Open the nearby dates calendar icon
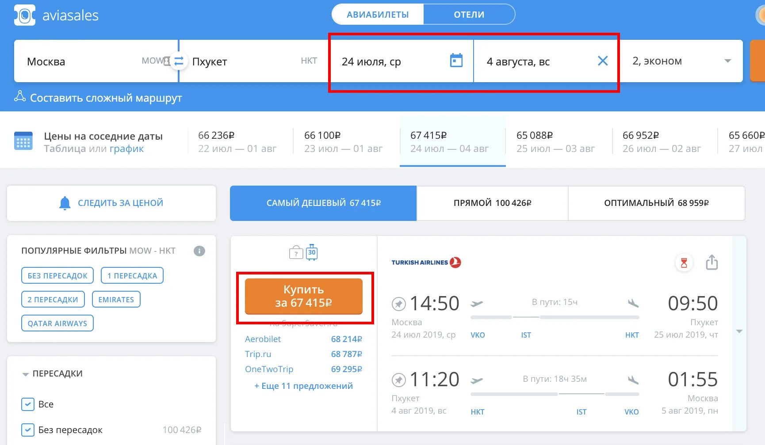This screenshot has width=765, height=445. click(x=23, y=141)
